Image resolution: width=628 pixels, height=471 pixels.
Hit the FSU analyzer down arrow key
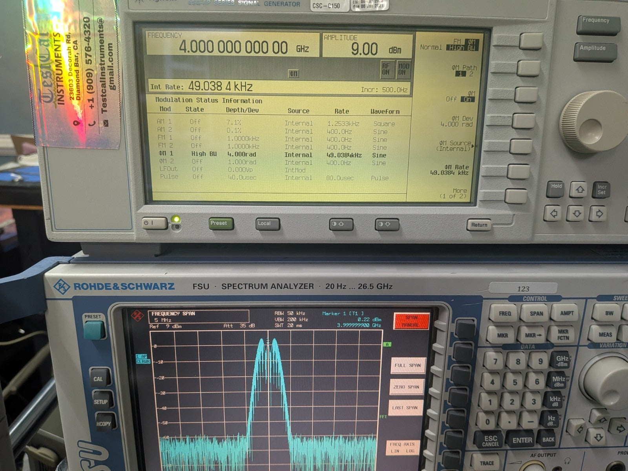598,437
